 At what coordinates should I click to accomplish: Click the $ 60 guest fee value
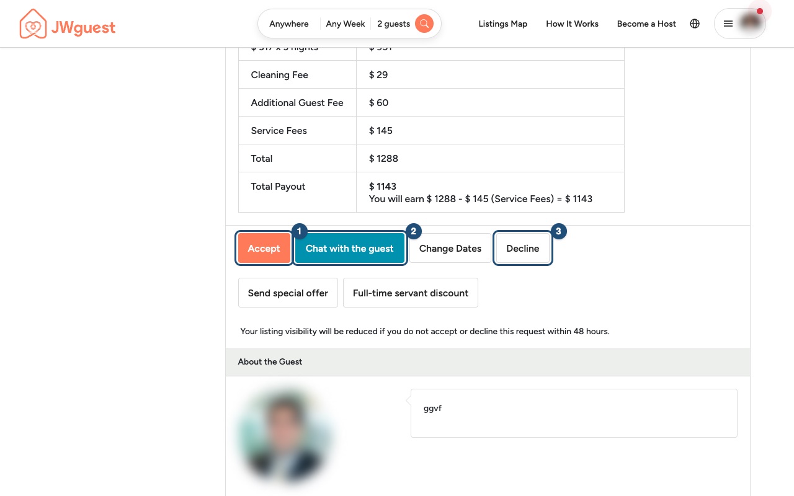click(378, 102)
